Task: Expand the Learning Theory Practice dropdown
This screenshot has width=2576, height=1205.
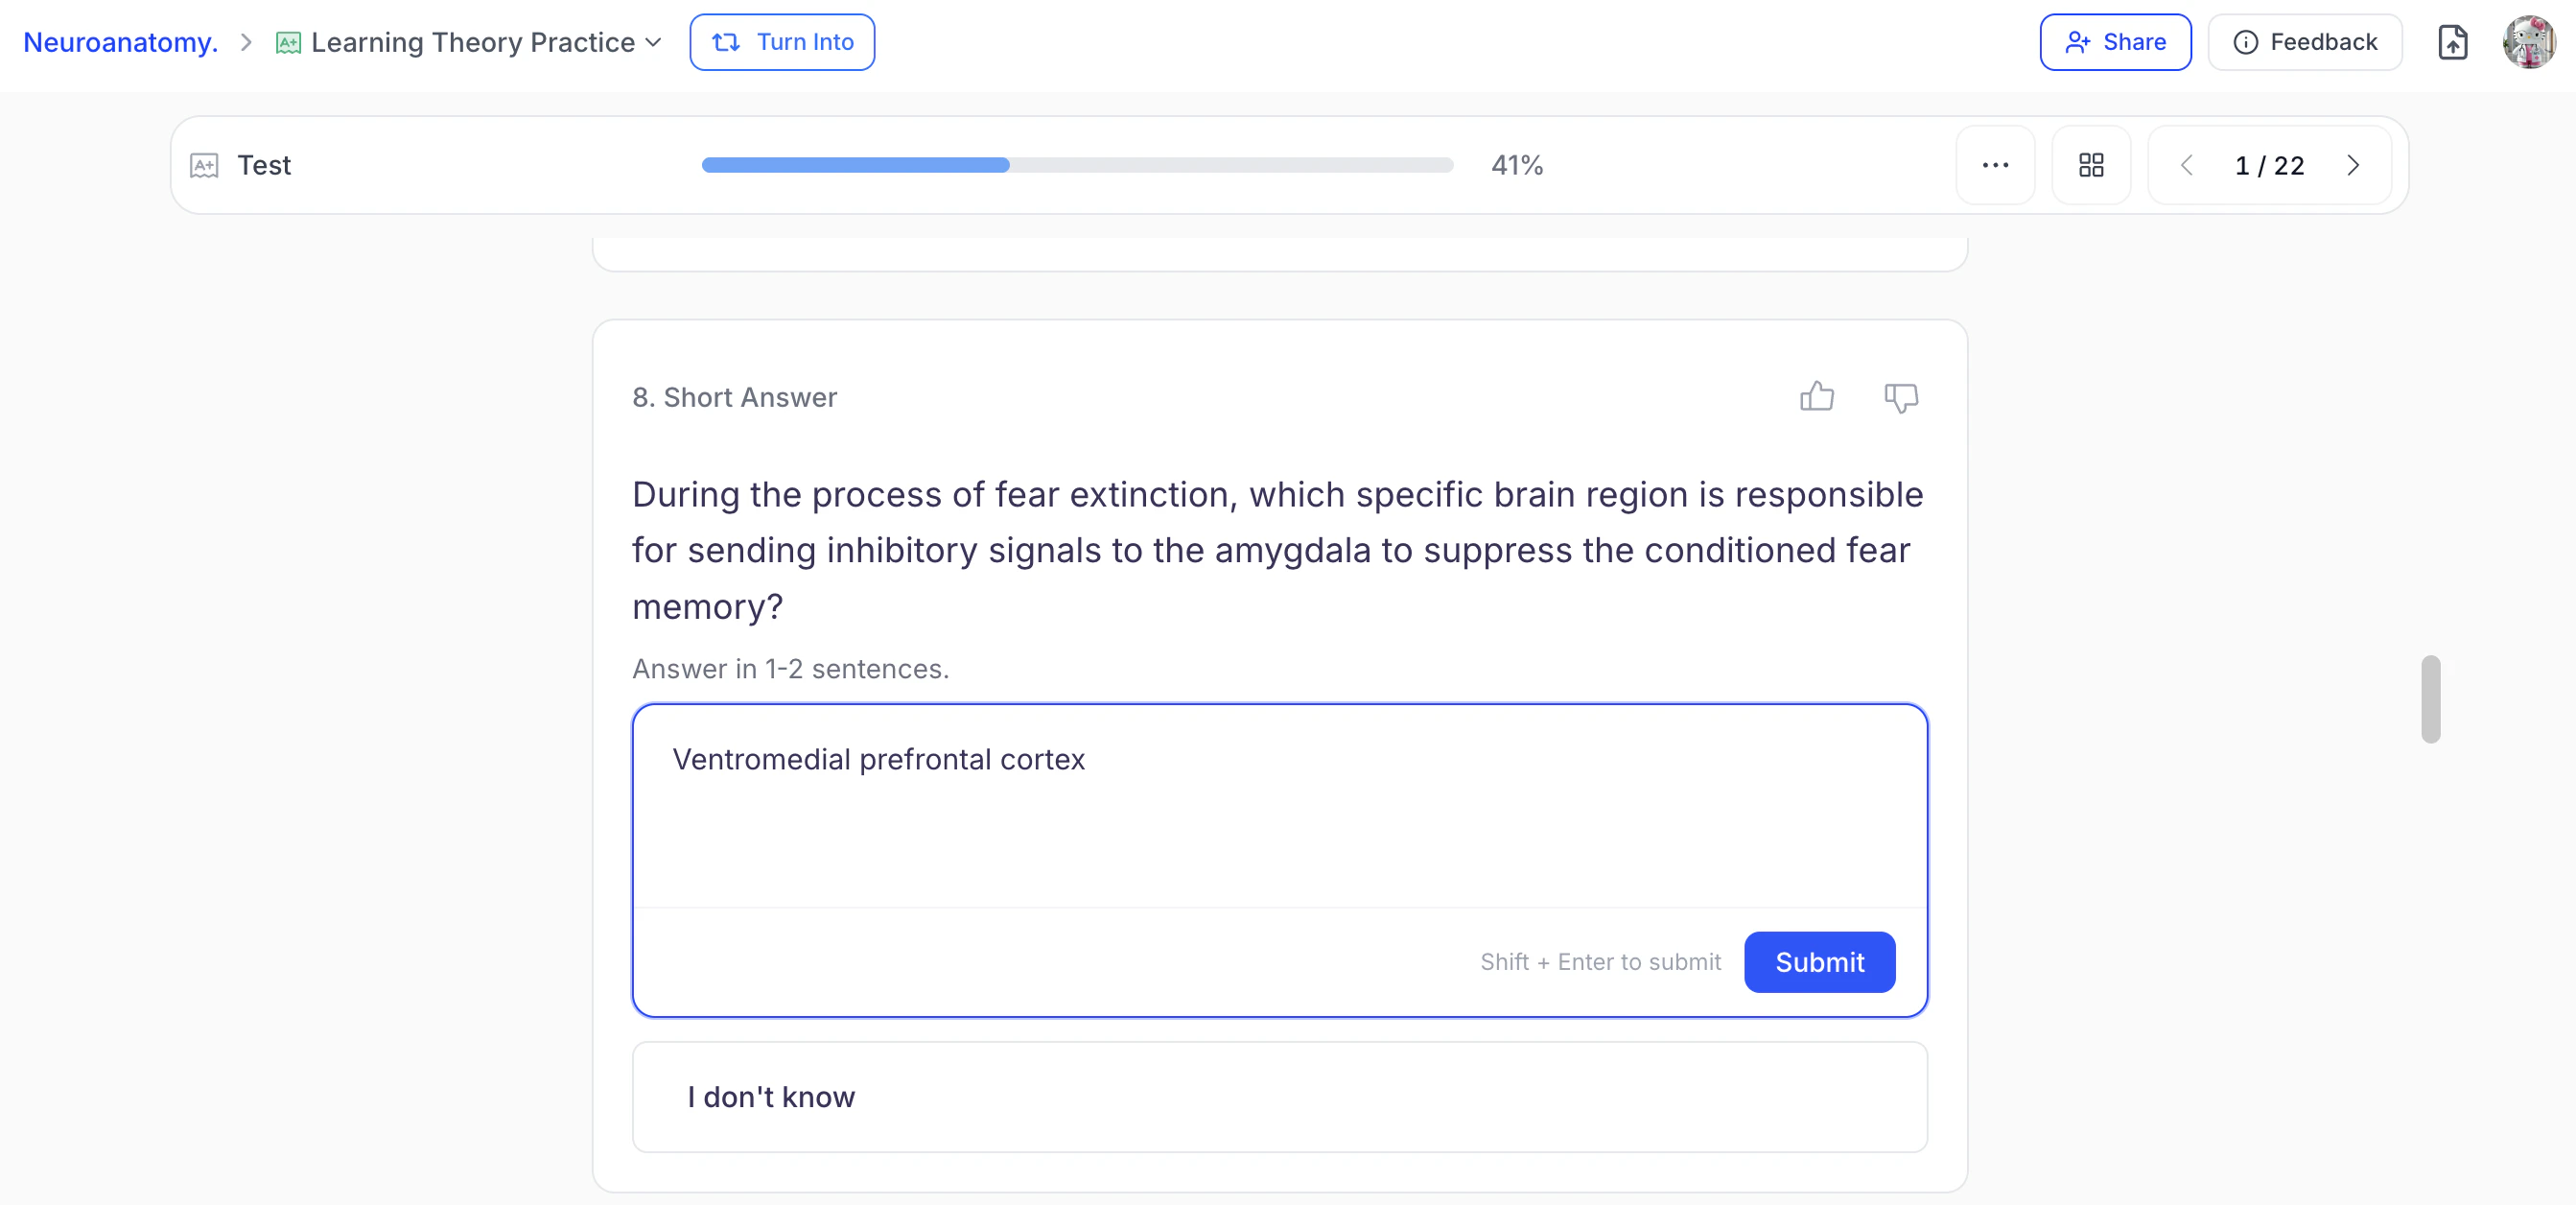Action: click(654, 42)
